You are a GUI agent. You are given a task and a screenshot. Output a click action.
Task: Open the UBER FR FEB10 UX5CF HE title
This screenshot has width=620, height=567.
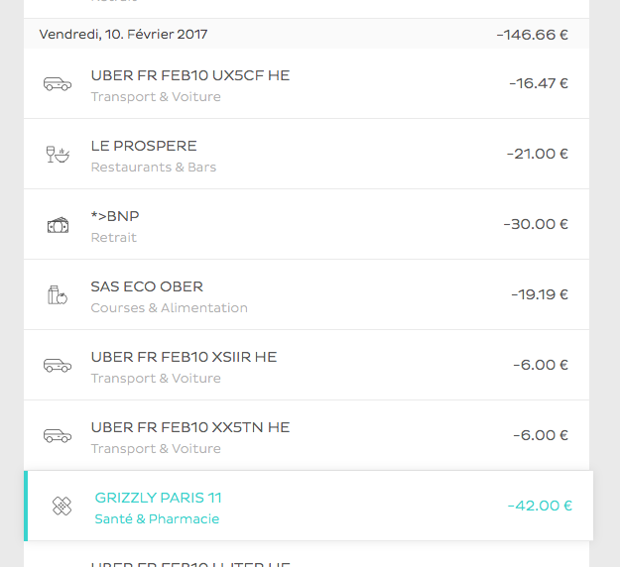point(189,75)
